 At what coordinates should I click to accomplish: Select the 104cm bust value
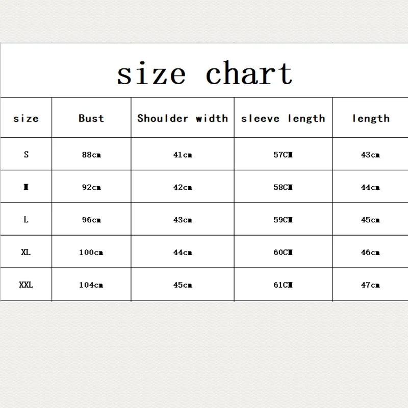coord(91,285)
